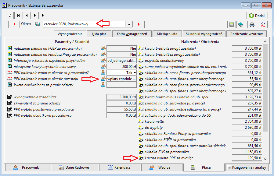Open the Karta wynagrodzeń tab
Image resolution: width=274 pixels, height=176 pixels.
click(132, 34)
